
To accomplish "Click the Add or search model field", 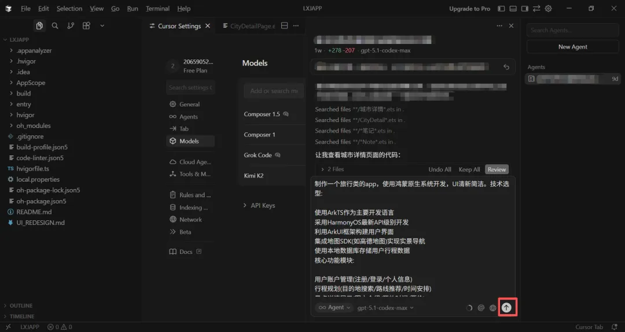I will 274,91.
